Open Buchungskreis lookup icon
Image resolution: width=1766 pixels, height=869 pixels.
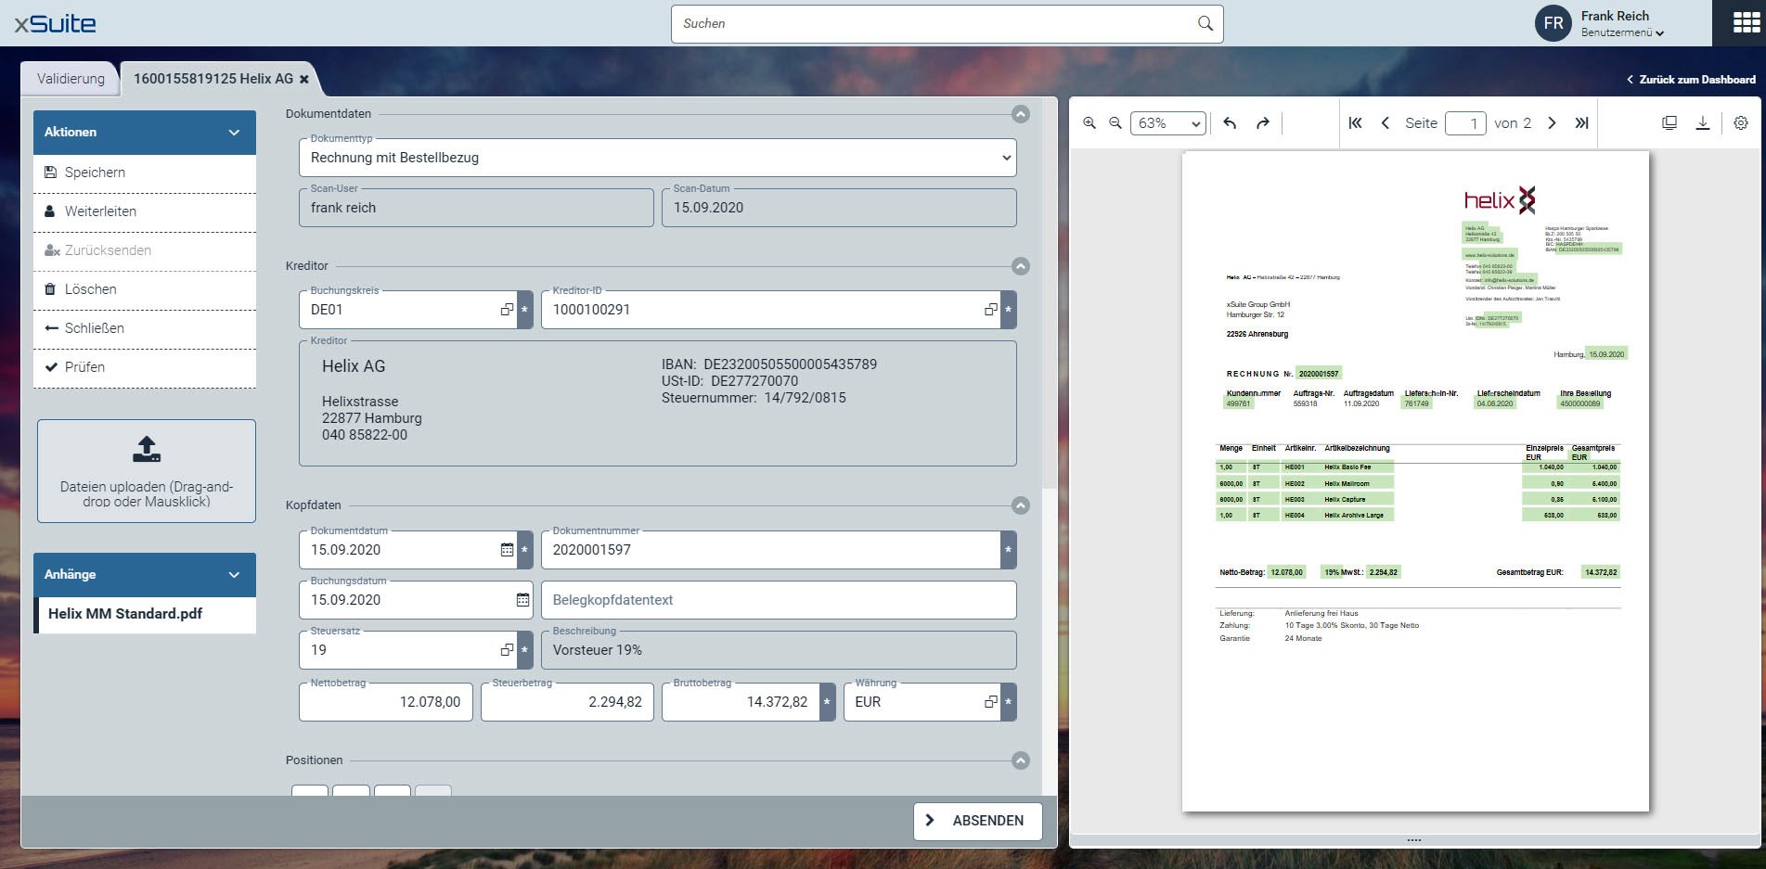tap(507, 310)
